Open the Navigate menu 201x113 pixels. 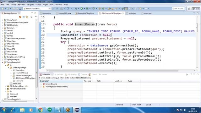(30, 5)
